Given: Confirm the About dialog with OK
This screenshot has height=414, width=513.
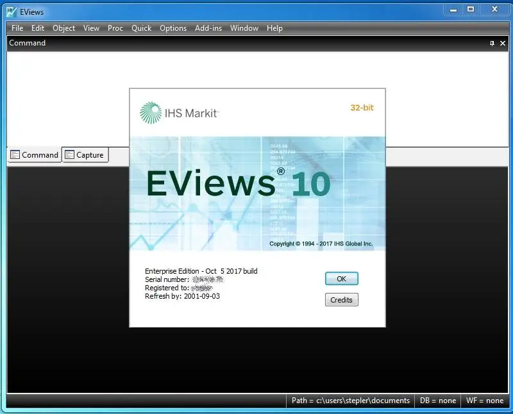Looking at the screenshot, I should (342, 279).
